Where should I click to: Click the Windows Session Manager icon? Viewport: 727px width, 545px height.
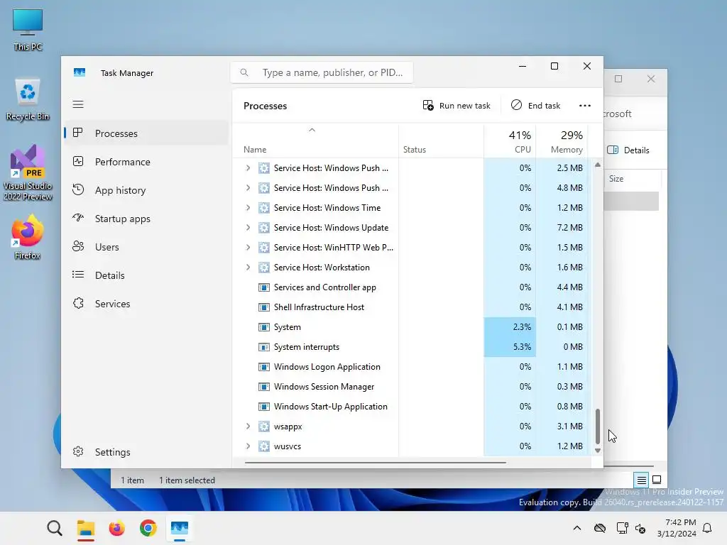point(264,387)
